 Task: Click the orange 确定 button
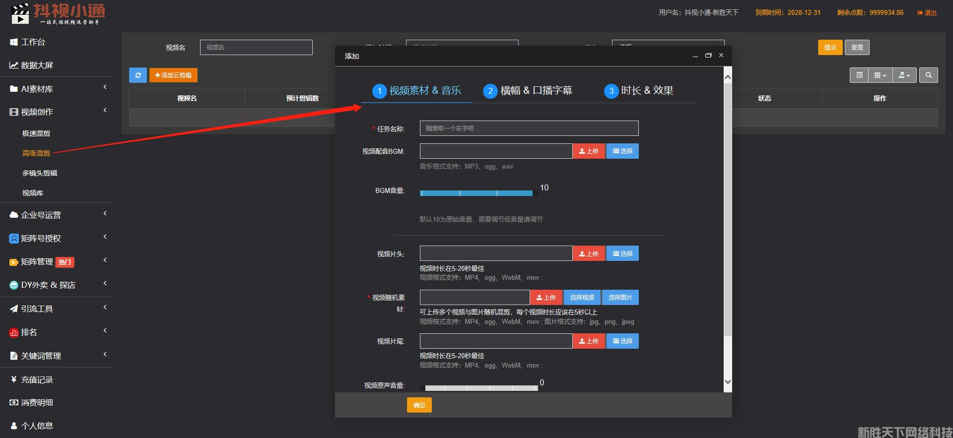point(419,405)
